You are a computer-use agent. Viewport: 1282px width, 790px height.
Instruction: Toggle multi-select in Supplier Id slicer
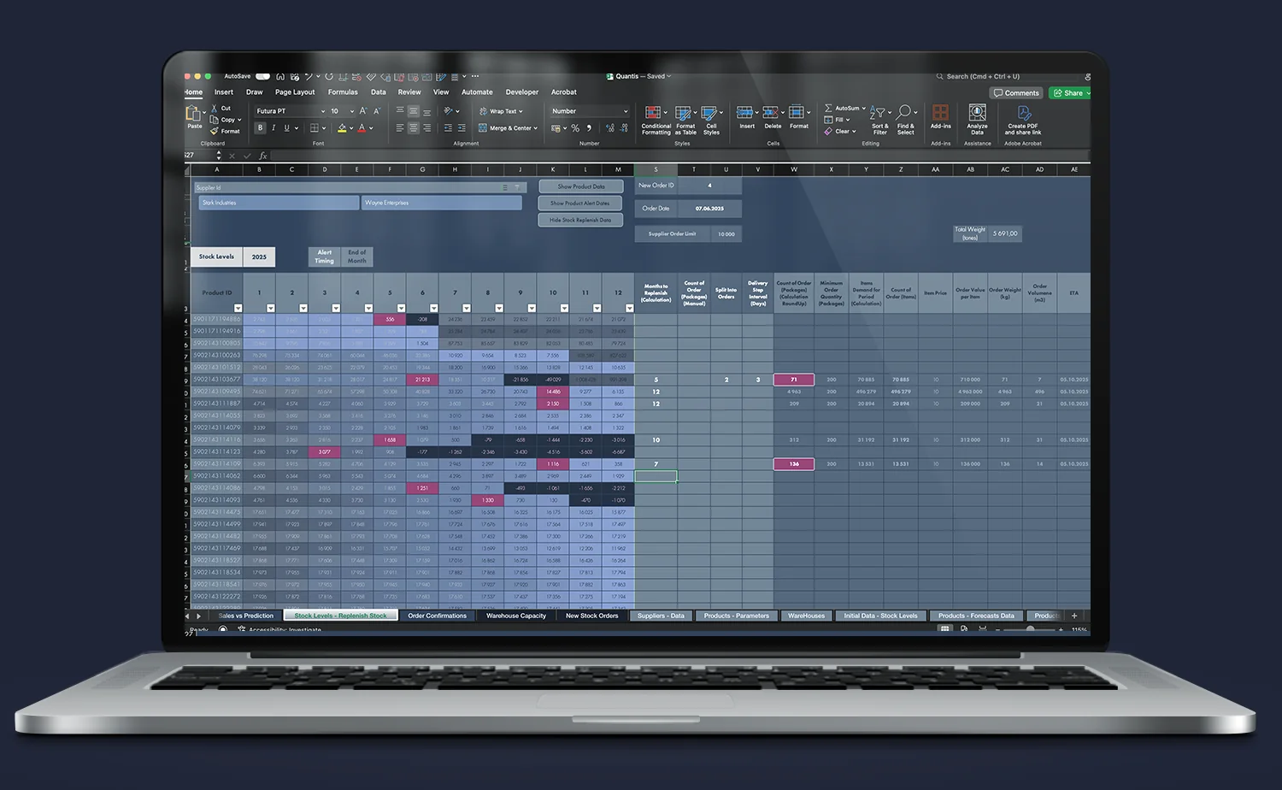pyautogui.click(x=504, y=187)
